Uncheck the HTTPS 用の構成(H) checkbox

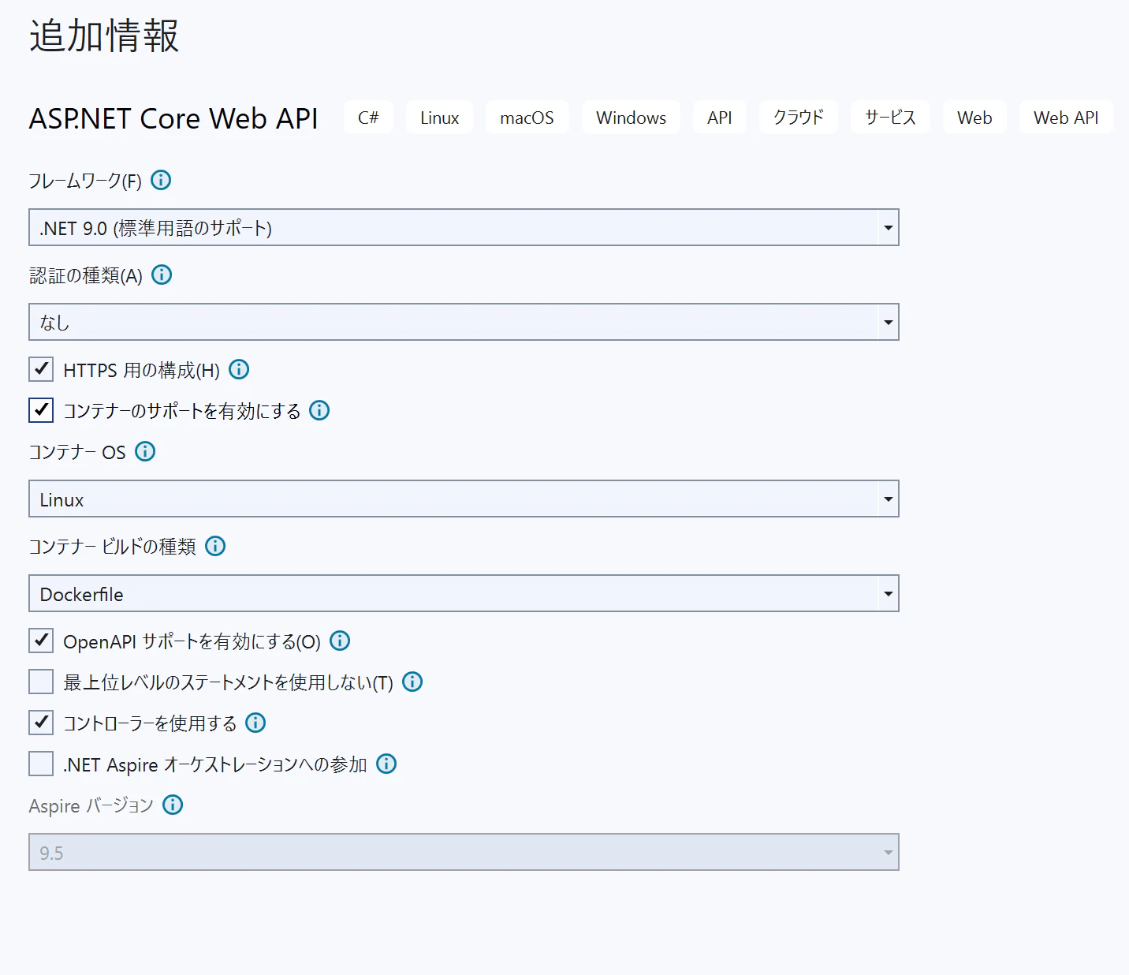coord(41,369)
